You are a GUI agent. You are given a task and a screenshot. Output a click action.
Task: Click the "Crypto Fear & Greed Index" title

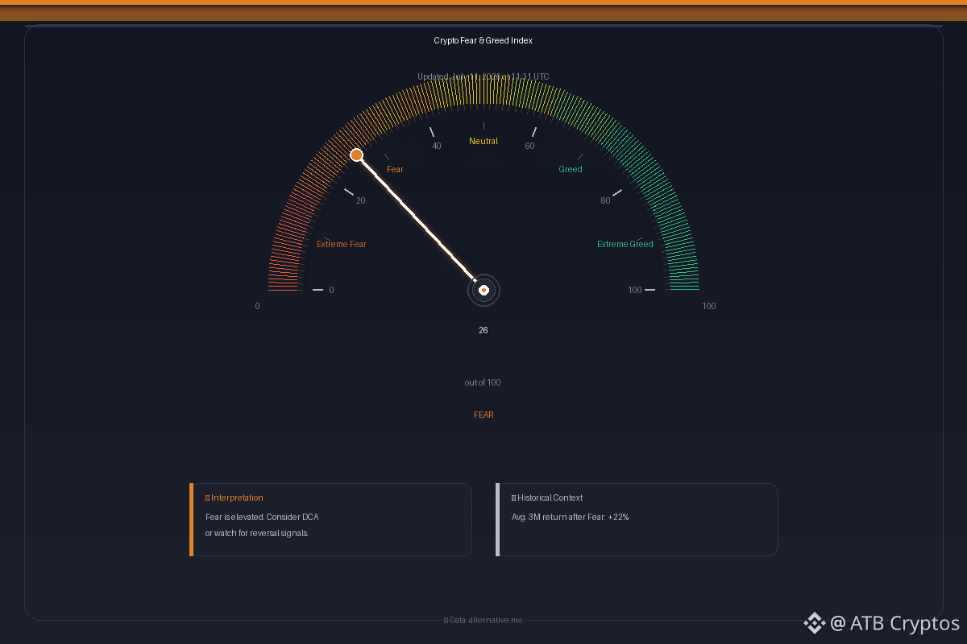coord(483,40)
